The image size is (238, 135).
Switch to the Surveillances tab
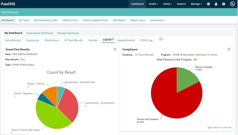point(13,40)
